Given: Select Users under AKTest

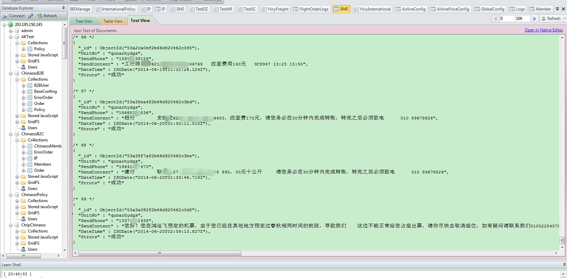Looking at the screenshot, I should 32,67.
